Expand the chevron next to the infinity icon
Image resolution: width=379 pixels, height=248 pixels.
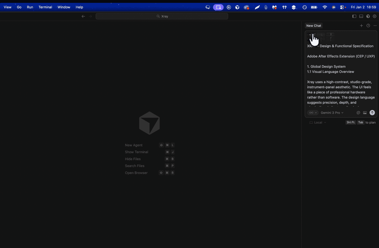(x=316, y=113)
